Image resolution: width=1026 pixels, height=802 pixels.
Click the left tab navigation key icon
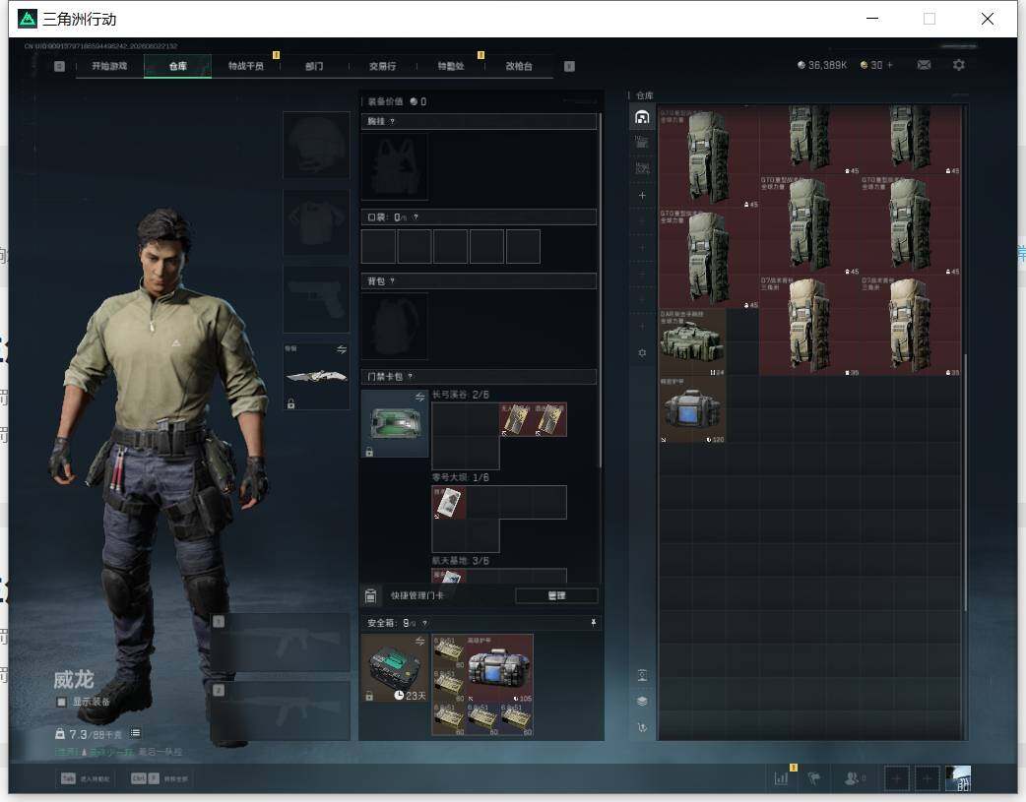click(x=59, y=66)
